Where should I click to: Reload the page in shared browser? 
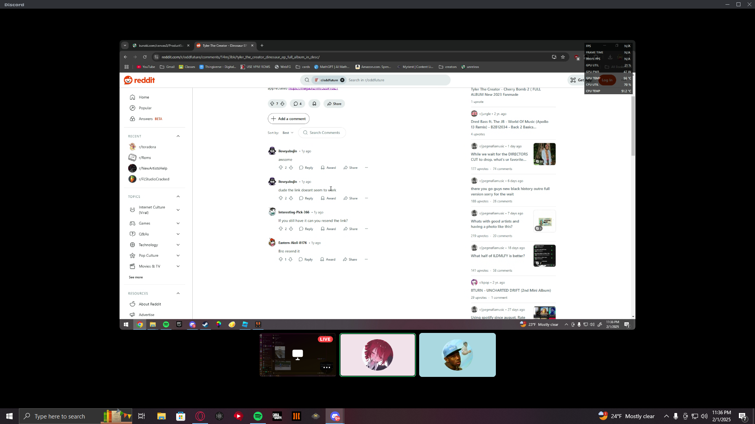[145, 57]
